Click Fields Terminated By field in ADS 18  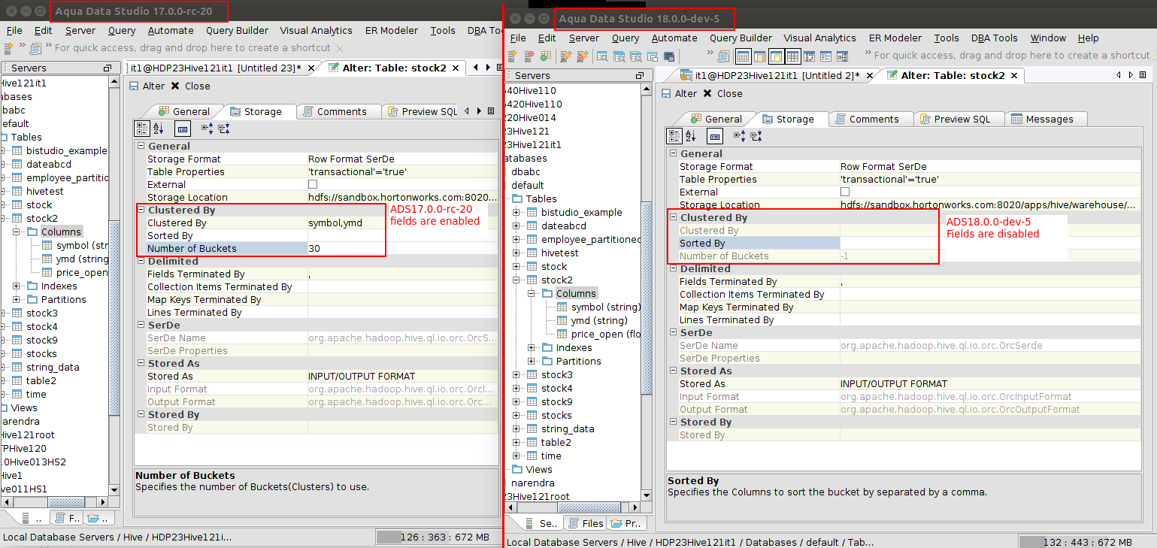pos(991,281)
